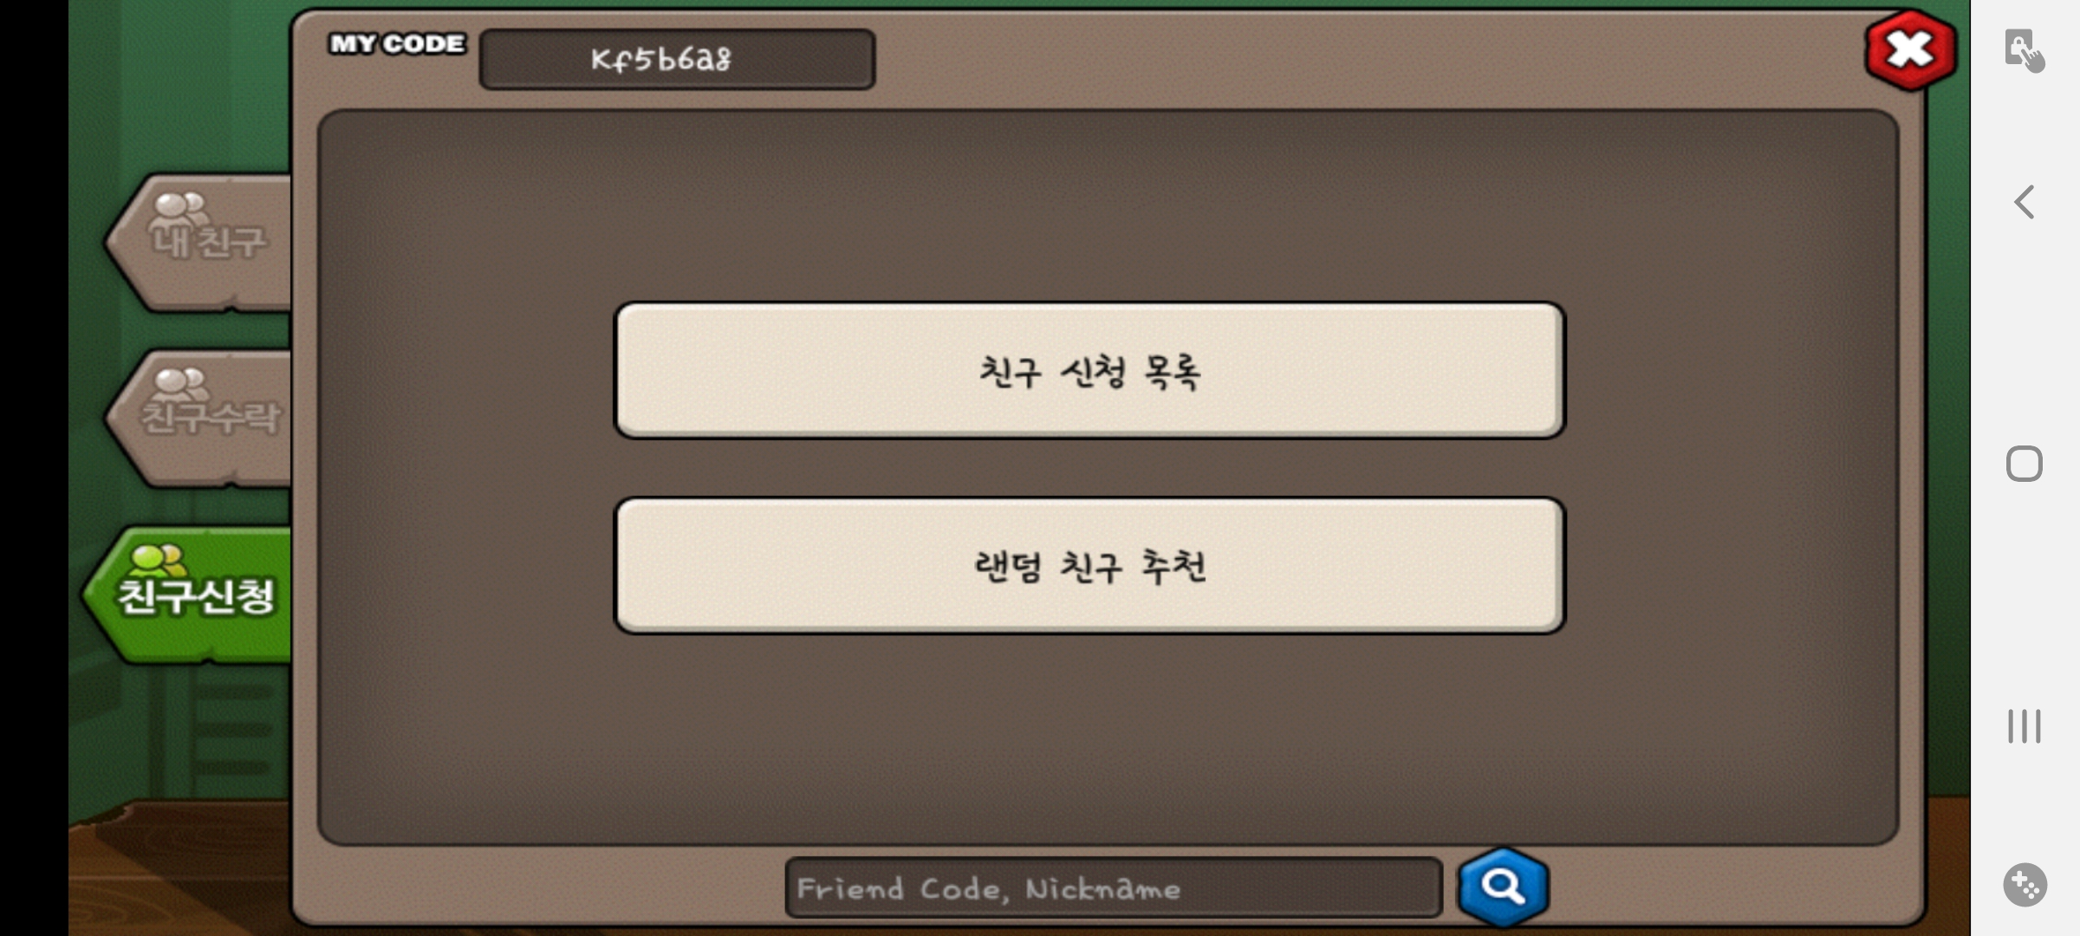
Task: Tap the touch-lock icon at top right
Action: pyautogui.click(x=2024, y=50)
